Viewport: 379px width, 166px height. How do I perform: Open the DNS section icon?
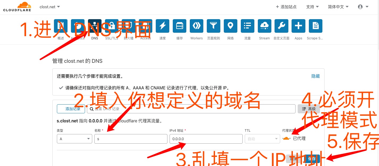95,26
